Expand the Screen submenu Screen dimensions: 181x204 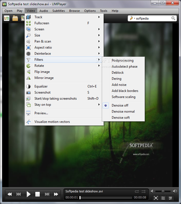[x=99, y=29]
